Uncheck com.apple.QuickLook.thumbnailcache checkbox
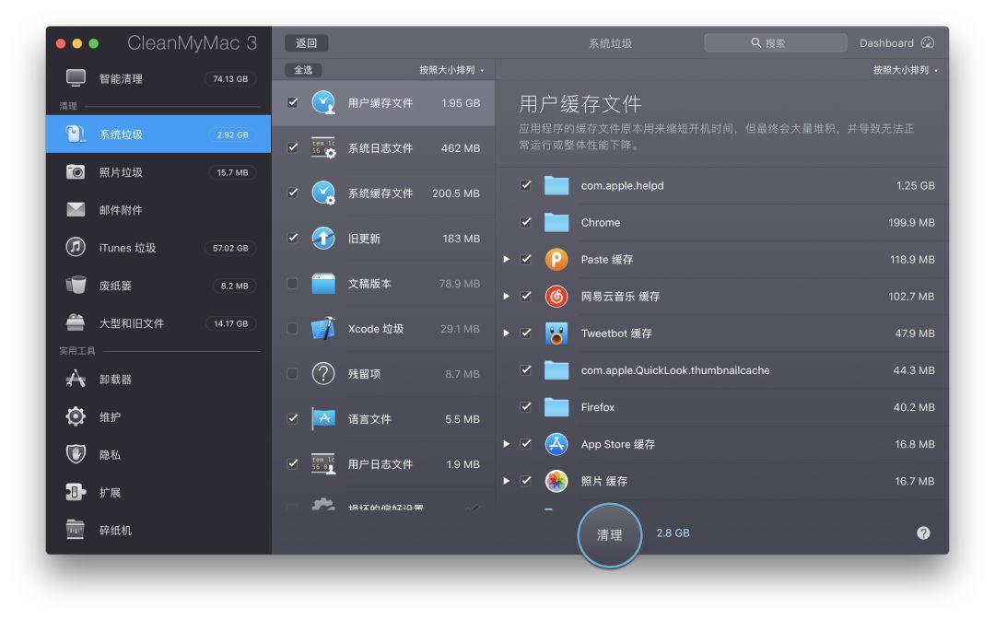Image resolution: width=995 pixels, height=620 pixels. [526, 369]
